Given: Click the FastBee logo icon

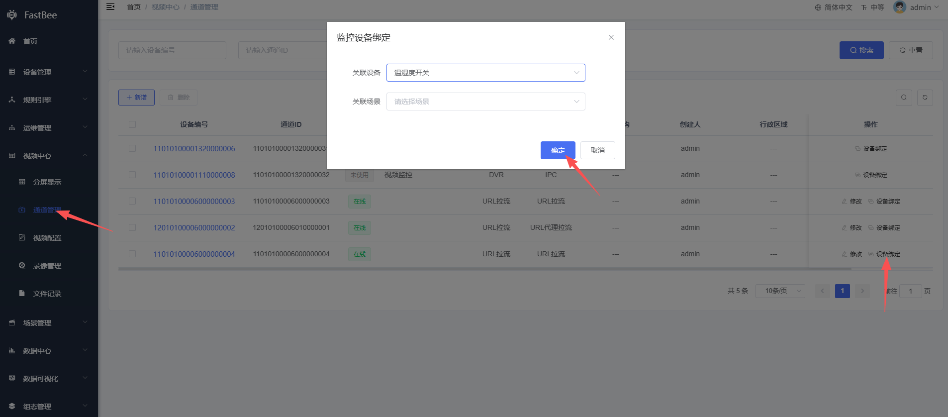Looking at the screenshot, I should tap(12, 15).
